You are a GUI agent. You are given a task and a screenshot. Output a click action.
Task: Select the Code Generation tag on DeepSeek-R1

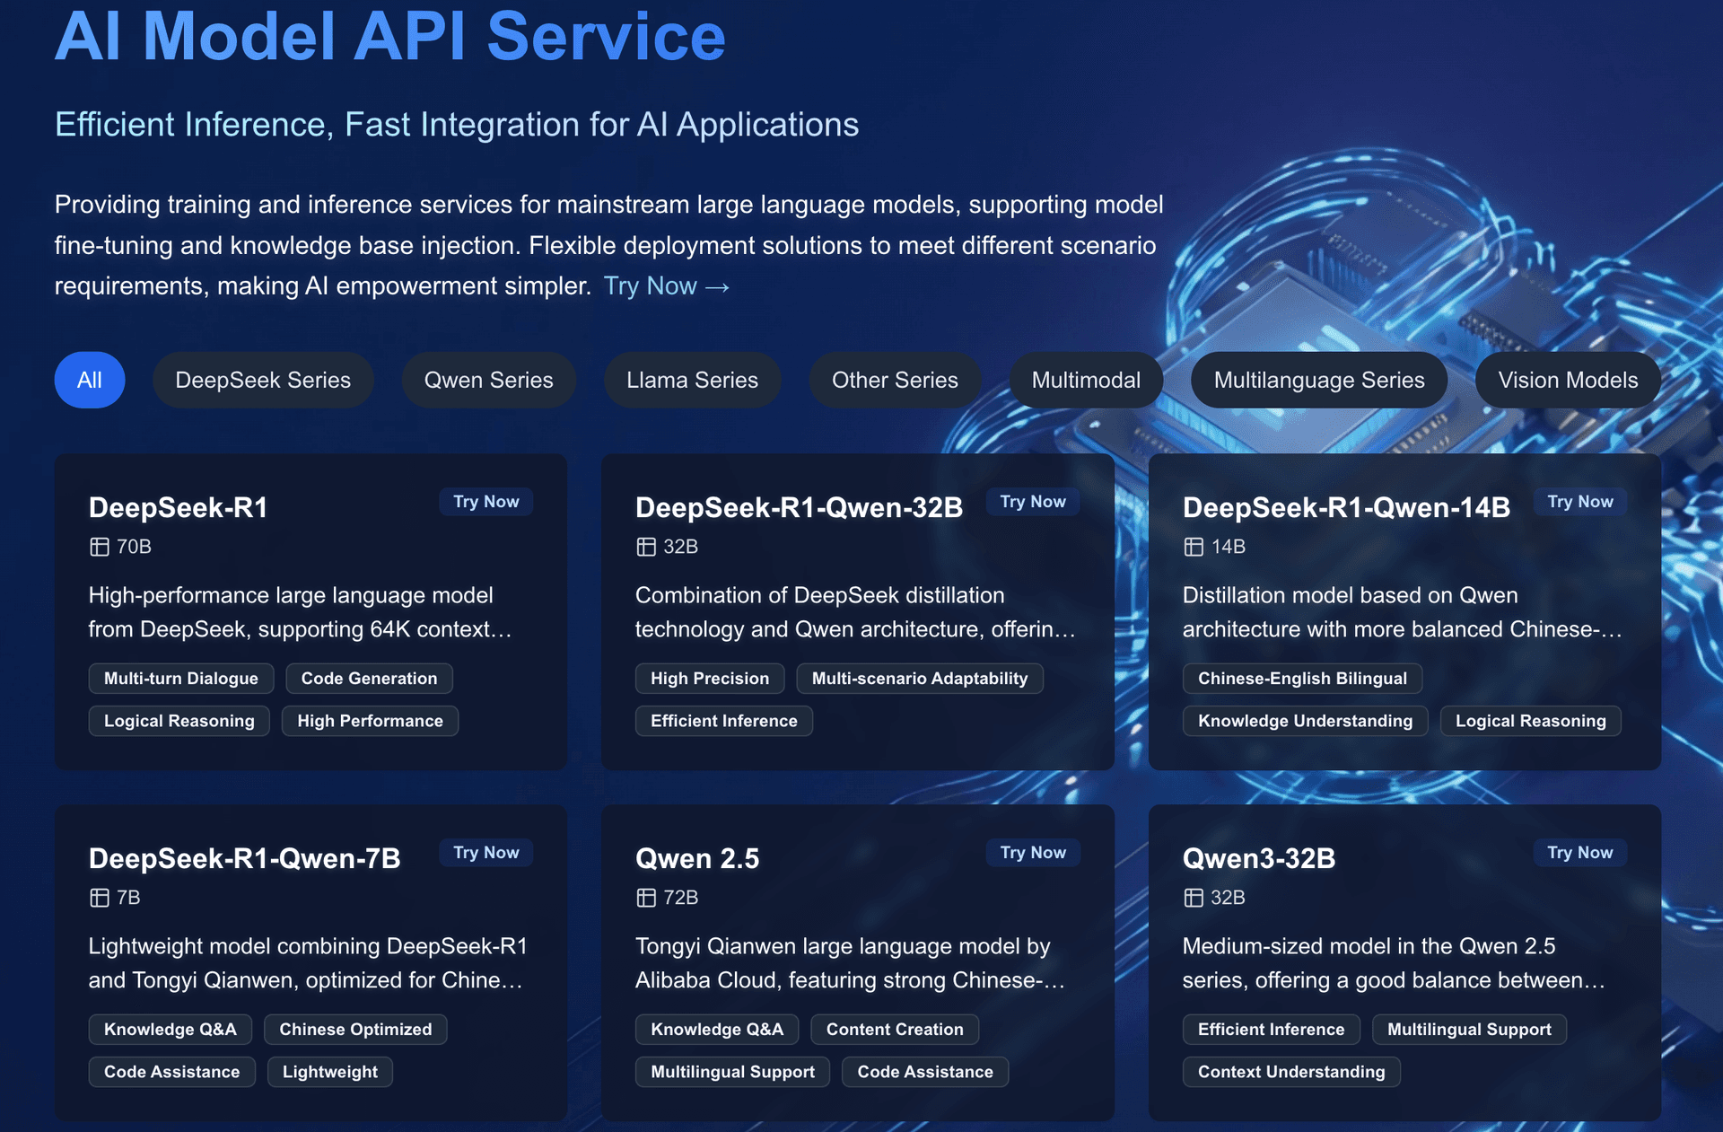(x=369, y=678)
